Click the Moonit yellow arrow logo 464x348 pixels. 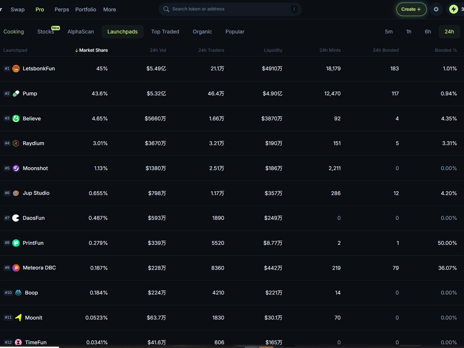[18, 317]
